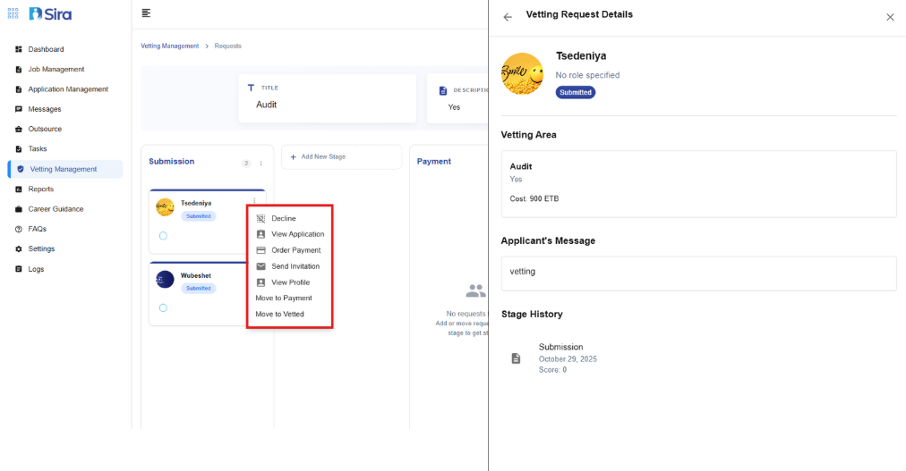The width and height of the screenshot is (906, 471).
Task: Open the Submission stage three-dot menu
Action: point(261,164)
